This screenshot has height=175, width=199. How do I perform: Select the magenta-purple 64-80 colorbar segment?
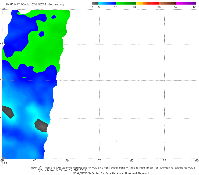[186, 3]
